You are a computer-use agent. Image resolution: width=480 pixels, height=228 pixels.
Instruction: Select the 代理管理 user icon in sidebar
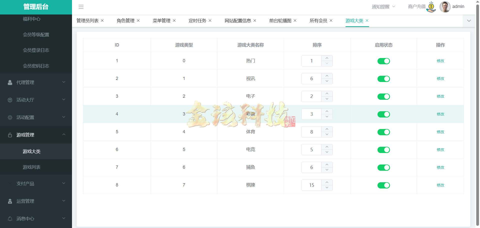(10, 82)
